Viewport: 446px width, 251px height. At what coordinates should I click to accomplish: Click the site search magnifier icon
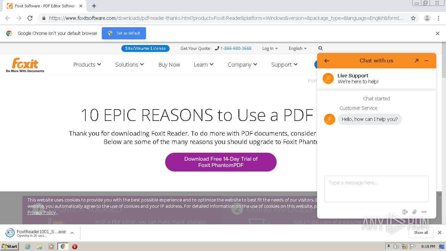pos(321,48)
